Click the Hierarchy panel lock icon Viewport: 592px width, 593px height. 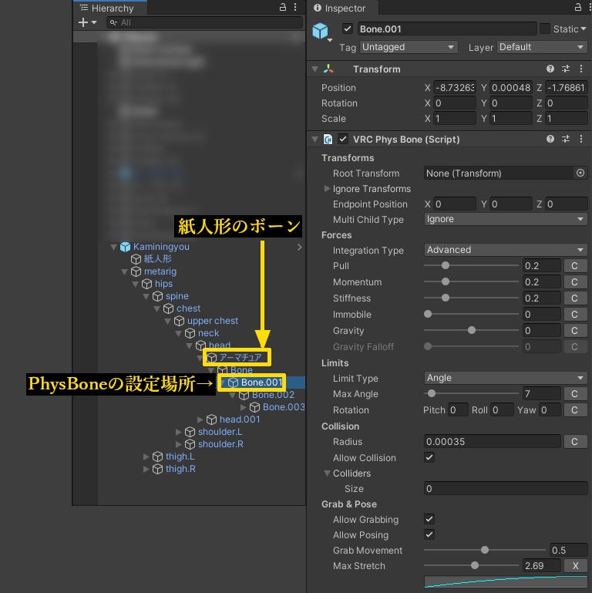[x=282, y=7]
